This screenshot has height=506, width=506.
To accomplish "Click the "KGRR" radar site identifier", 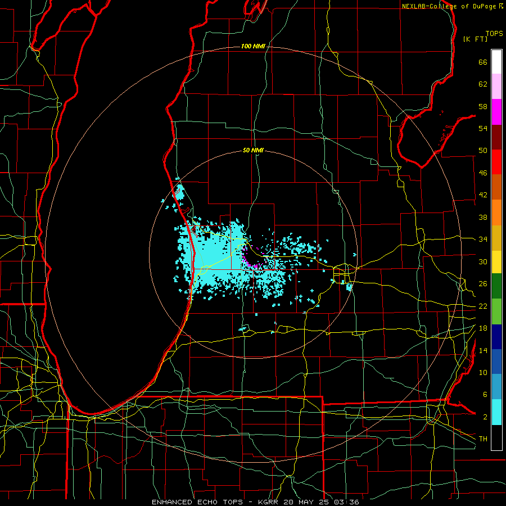I will 268,502.
